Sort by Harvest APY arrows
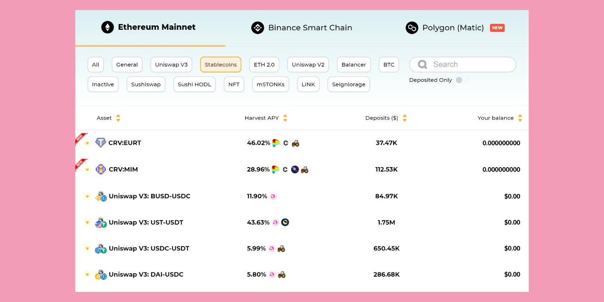Screen dimensions: 604x302 285,118
